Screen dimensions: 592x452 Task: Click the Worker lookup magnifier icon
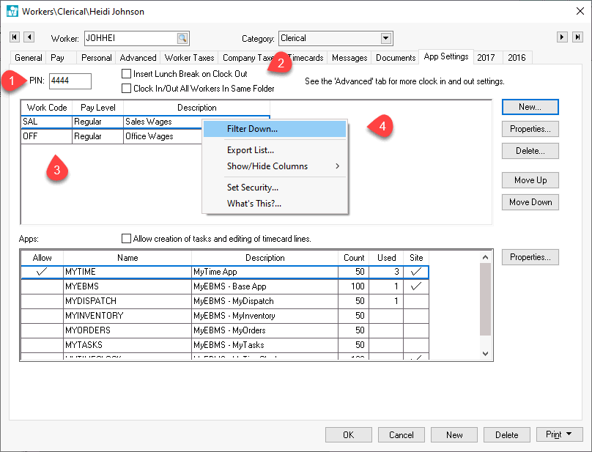182,38
